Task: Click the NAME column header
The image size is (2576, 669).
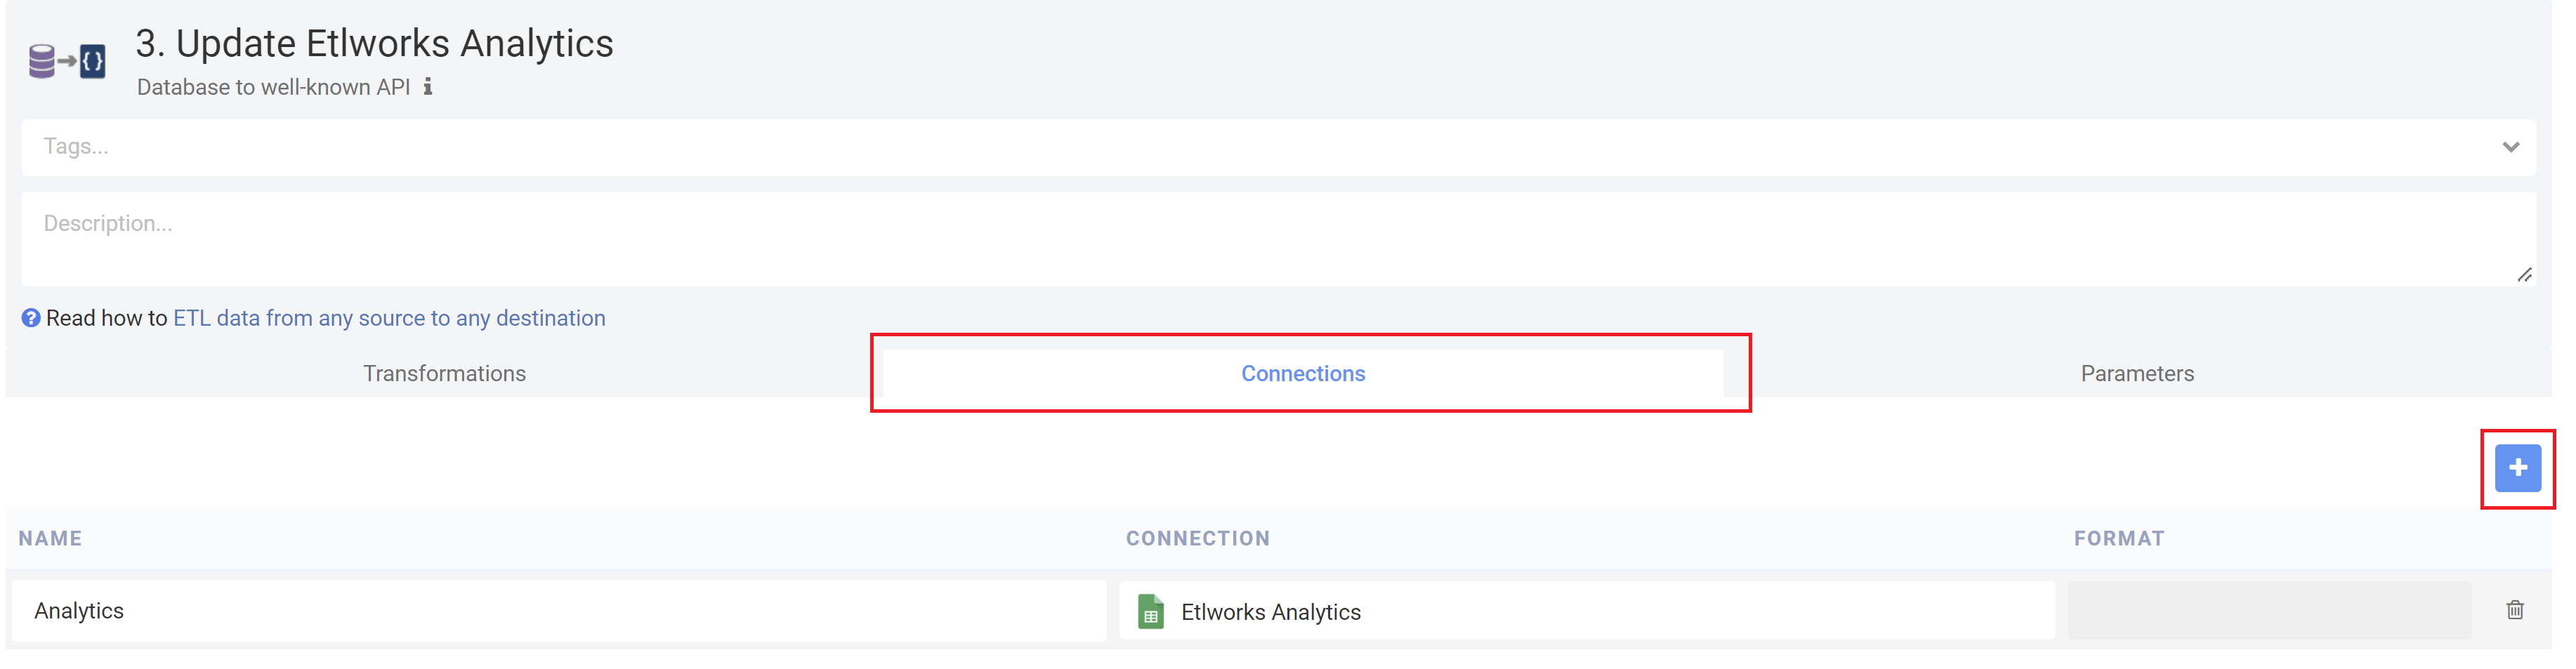Action: pos(50,538)
